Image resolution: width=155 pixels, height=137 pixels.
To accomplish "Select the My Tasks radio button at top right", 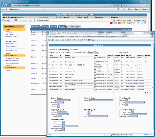I will coord(122,20).
